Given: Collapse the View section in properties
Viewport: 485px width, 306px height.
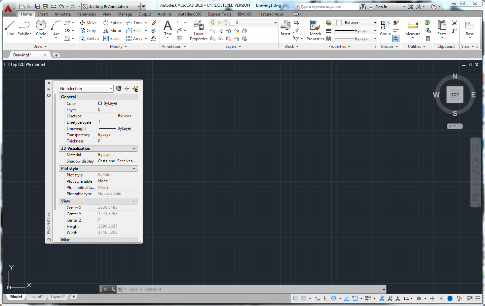Looking at the screenshot, I should (134, 201).
